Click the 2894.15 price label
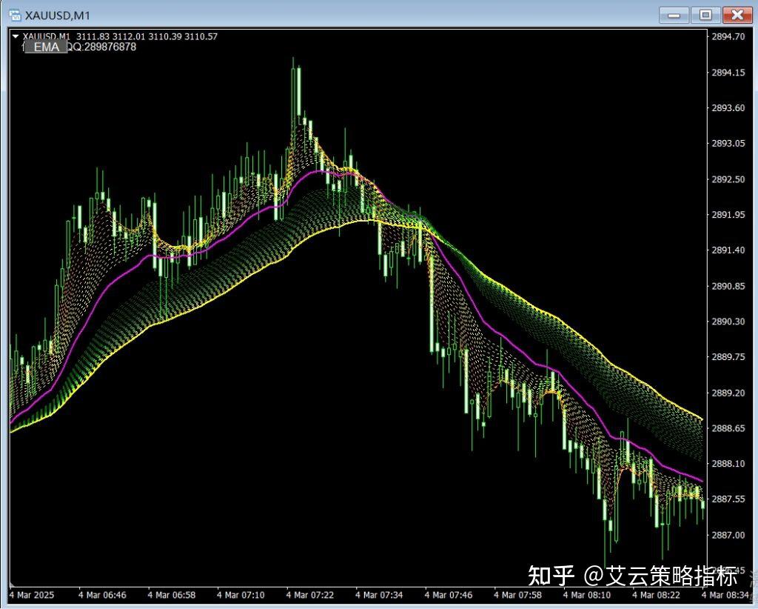This screenshot has width=758, height=609. (728, 73)
